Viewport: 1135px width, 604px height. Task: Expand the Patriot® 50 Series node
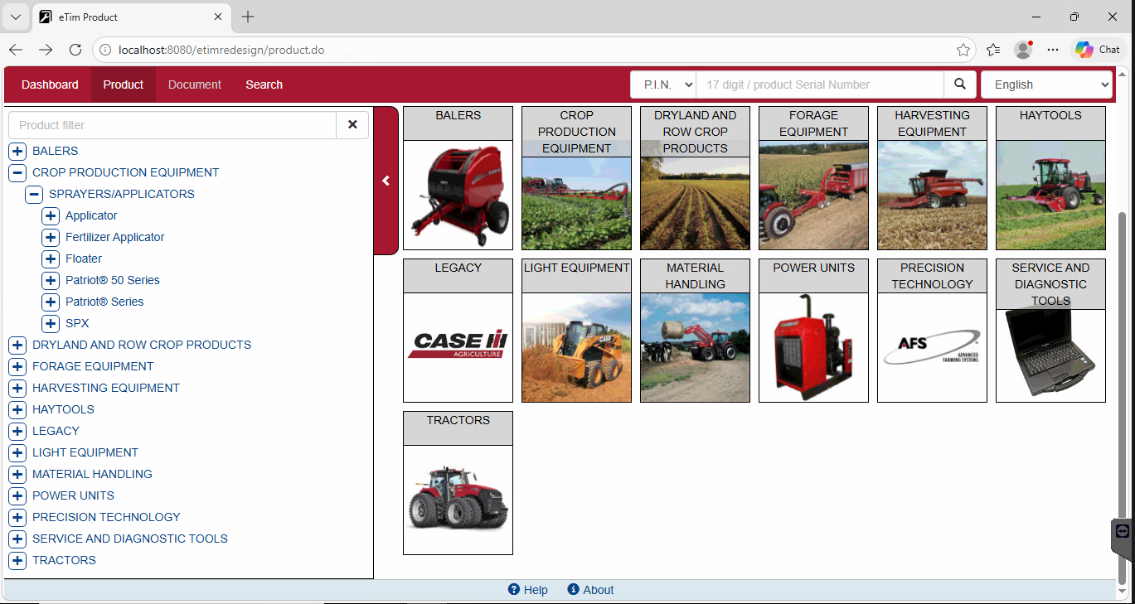[x=51, y=281]
